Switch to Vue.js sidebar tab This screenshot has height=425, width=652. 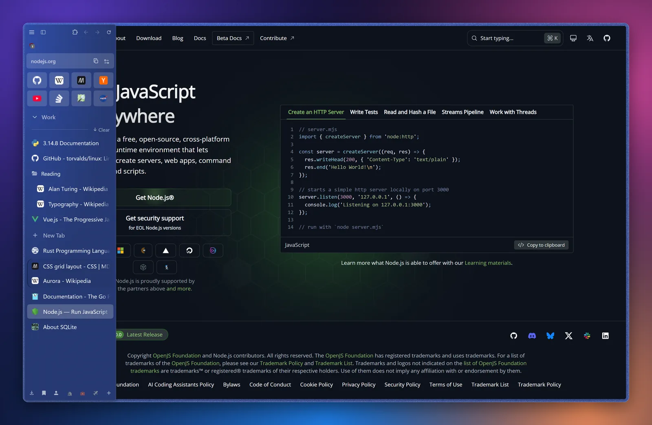[70, 219]
